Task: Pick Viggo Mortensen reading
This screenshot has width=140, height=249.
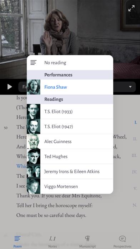Action: (70, 186)
